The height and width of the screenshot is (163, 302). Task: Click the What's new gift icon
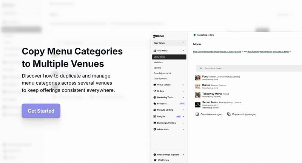click(155, 160)
